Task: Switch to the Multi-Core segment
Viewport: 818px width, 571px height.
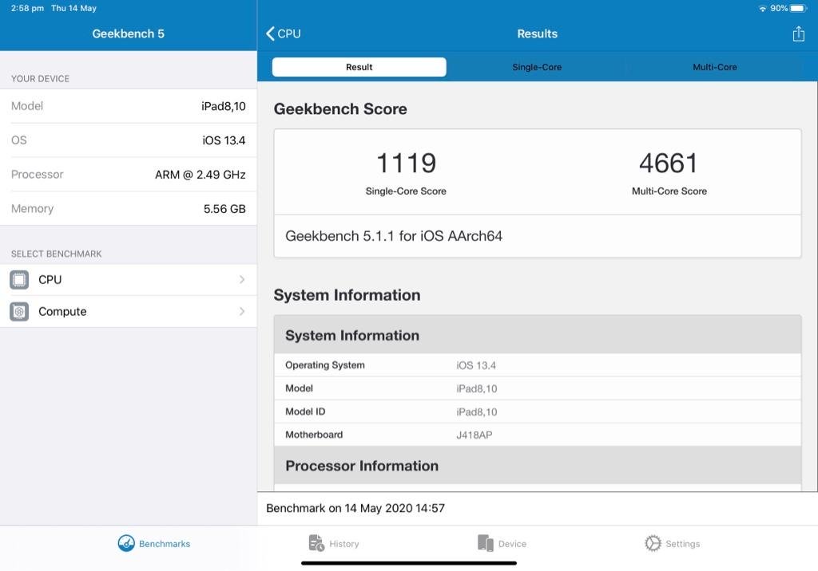Action: [715, 67]
